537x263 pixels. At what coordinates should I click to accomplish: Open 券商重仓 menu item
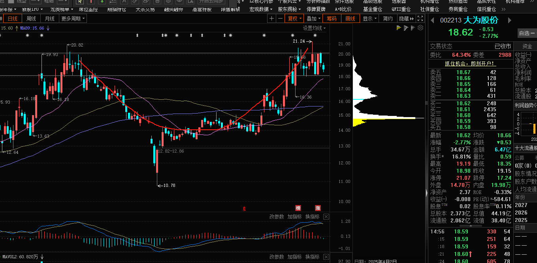click(458, 9)
